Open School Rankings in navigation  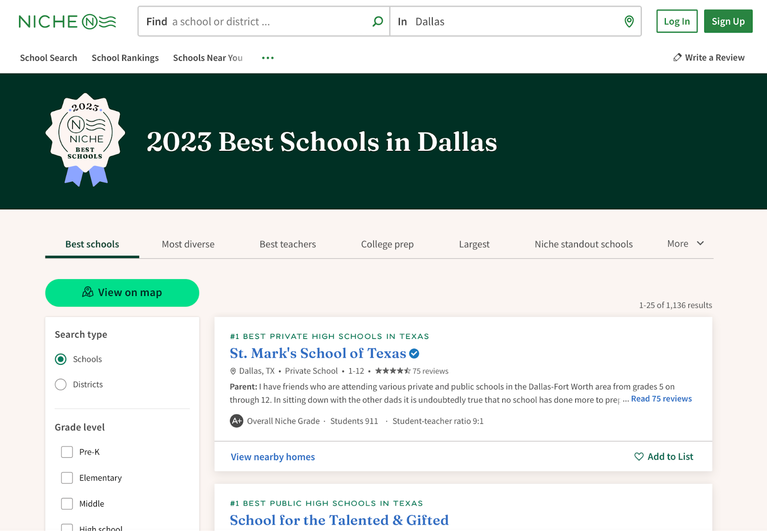coord(125,58)
